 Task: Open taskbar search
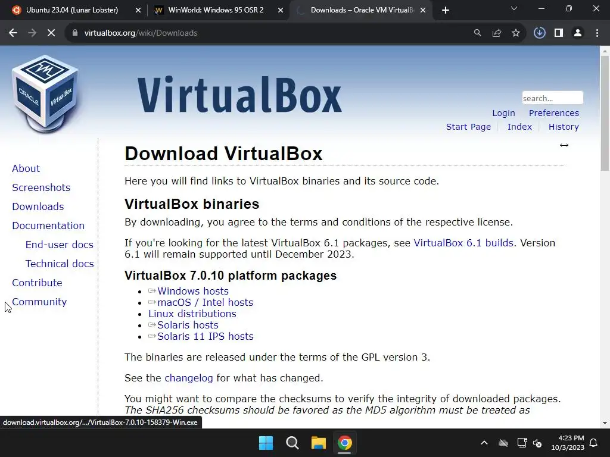coord(292,443)
